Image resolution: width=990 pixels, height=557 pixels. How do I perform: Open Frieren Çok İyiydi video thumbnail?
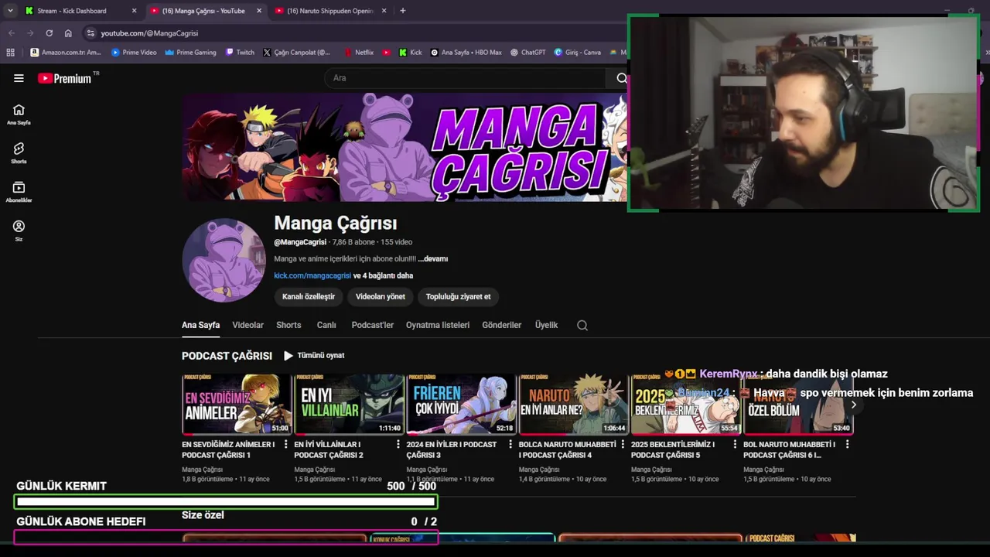(461, 405)
